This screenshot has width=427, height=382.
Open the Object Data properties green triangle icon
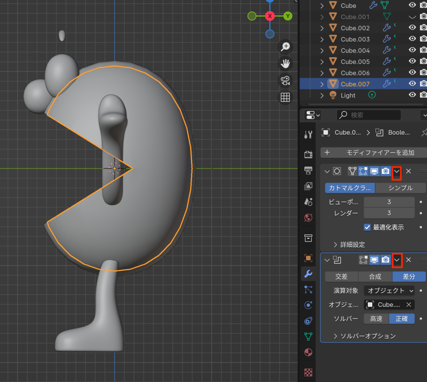pyautogui.click(x=308, y=336)
